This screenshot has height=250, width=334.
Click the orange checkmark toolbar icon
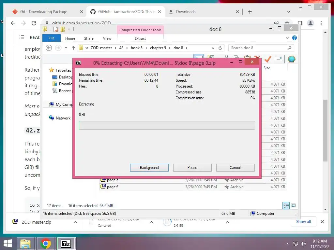point(268,59)
